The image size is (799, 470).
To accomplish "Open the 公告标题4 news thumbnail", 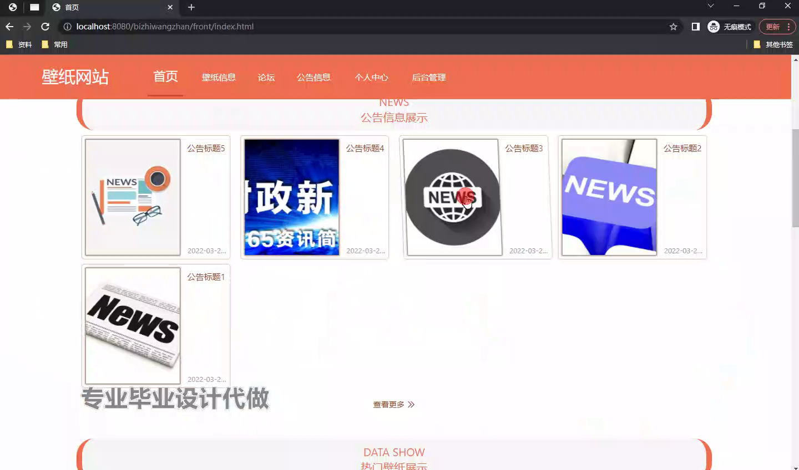I will point(291,197).
